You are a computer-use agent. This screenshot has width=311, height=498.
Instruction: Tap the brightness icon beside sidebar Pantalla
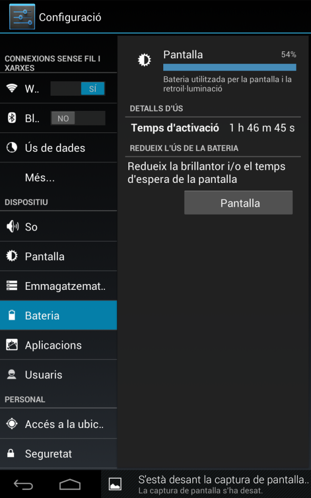click(12, 256)
